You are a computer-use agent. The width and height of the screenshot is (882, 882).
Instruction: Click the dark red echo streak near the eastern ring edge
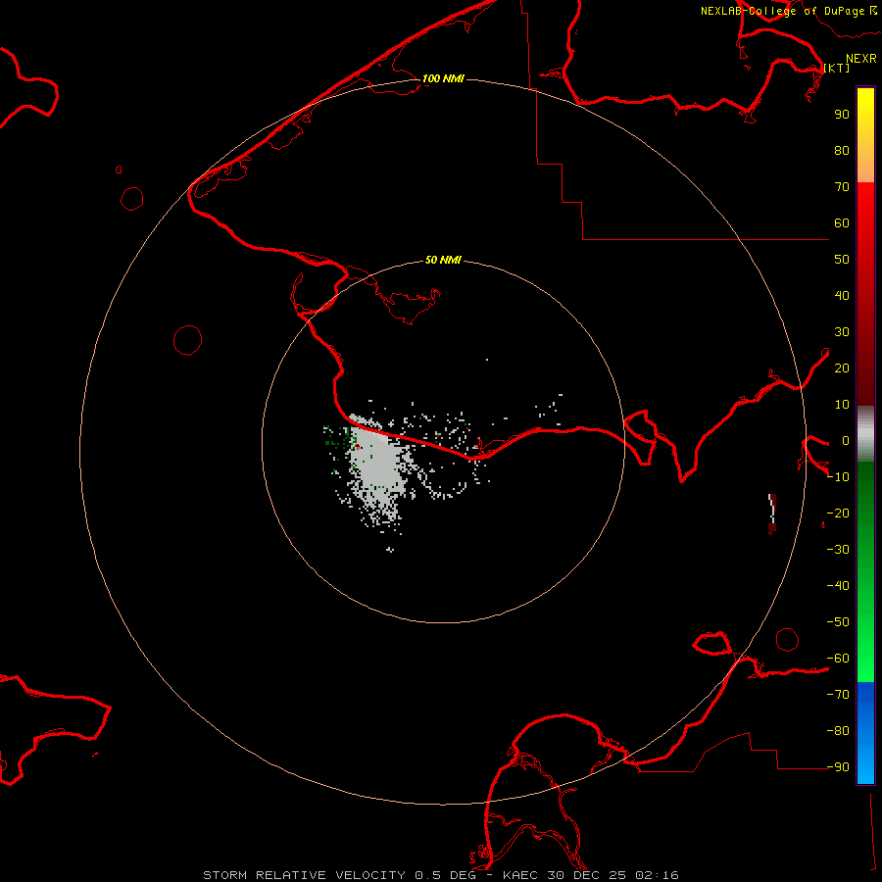pyautogui.click(x=772, y=514)
